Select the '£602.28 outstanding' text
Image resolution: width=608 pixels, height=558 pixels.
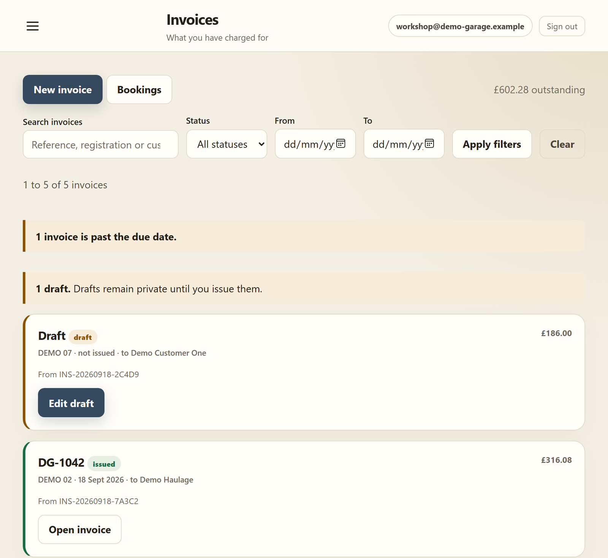(x=539, y=90)
